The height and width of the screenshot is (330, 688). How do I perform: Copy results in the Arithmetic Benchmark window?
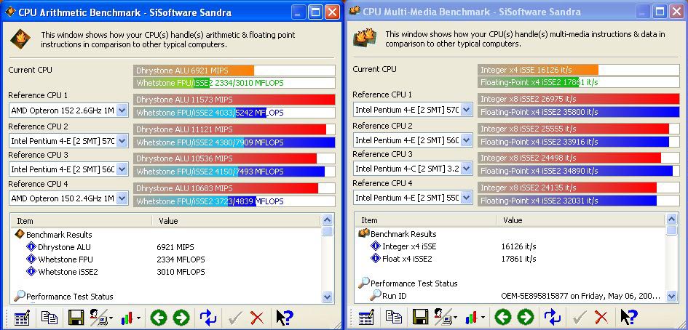click(x=50, y=318)
